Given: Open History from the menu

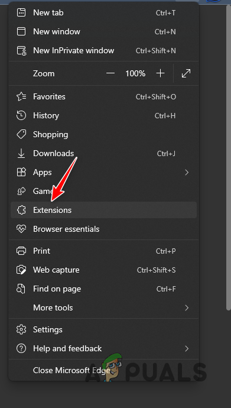Looking at the screenshot, I should point(103,115).
